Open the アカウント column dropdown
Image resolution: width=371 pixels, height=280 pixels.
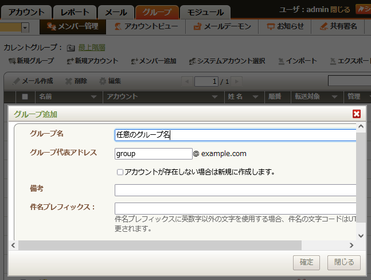click(215, 96)
